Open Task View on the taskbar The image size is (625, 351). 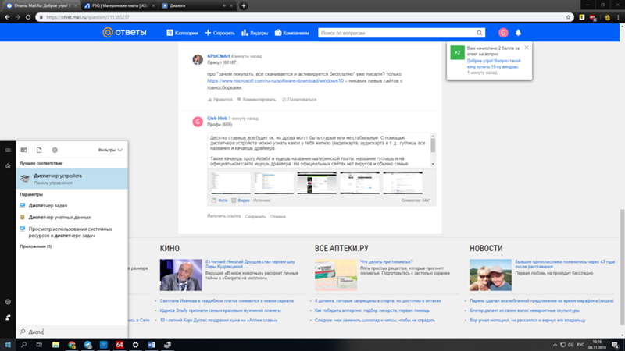39,345
